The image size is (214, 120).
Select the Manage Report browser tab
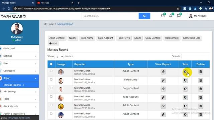(17, 3)
